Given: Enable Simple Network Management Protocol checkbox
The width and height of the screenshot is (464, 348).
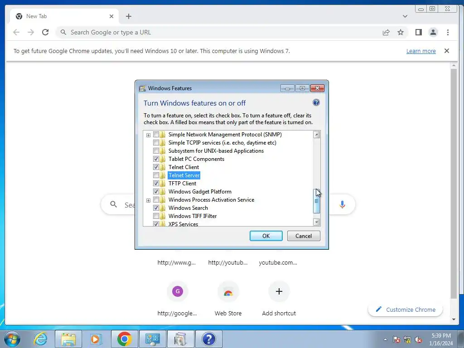Looking at the screenshot, I should [x=156, y=134].
